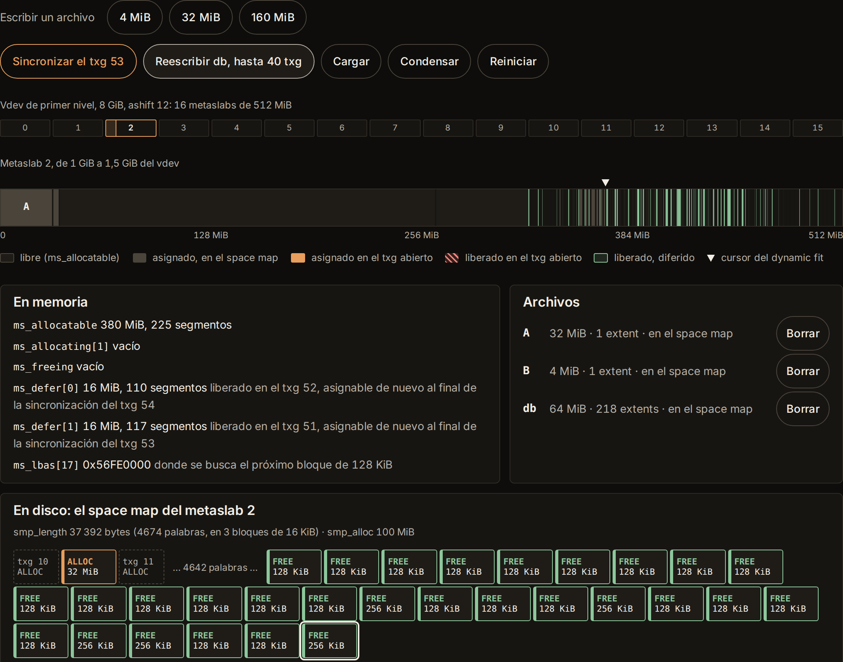This screenshot has height=662, width=843.
Task: Select metaslab 9
Action: (x=501, y=128)
